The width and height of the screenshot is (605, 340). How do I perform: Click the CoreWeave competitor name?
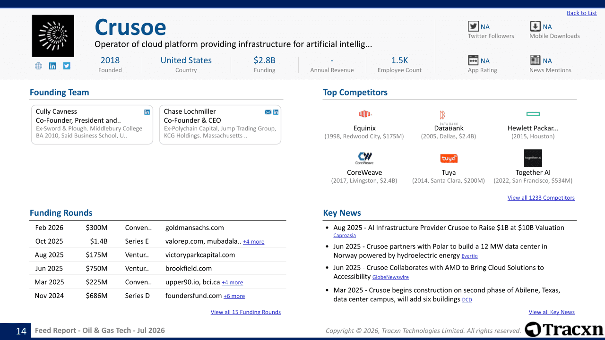click(364, 172)
